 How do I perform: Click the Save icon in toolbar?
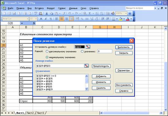[14, 13]
